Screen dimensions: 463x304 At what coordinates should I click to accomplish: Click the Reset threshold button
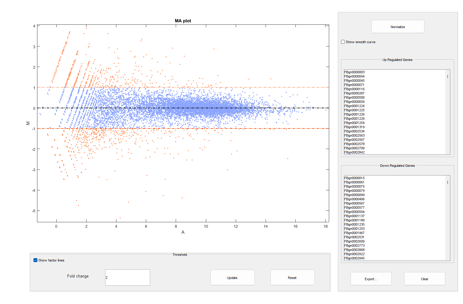292,278
